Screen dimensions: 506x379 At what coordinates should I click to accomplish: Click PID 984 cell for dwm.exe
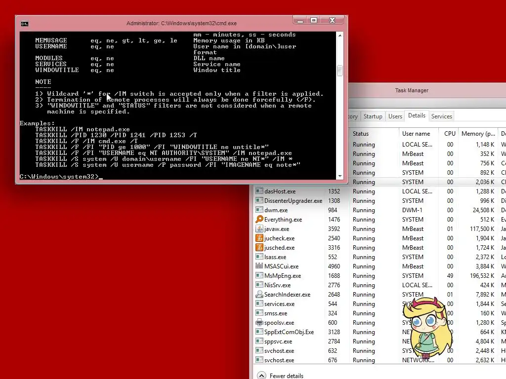point(333,210)
